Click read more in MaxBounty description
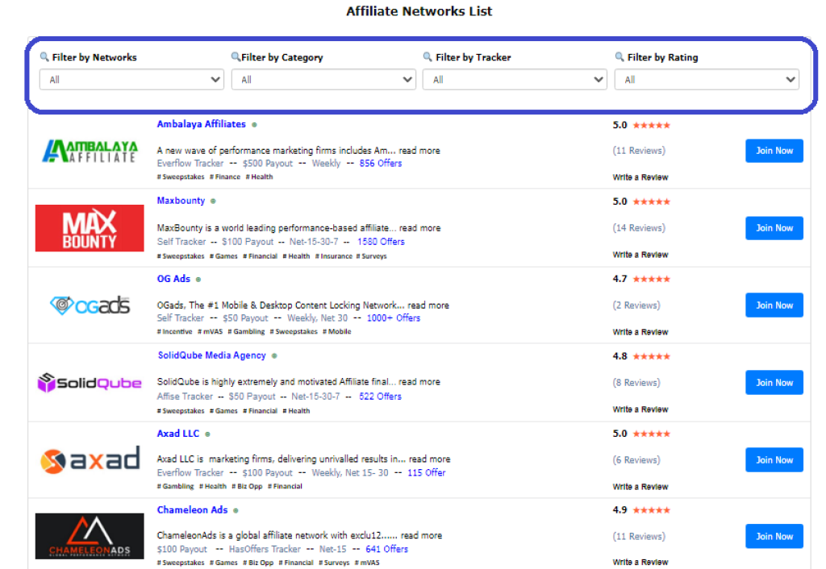 tap(419, 228)
